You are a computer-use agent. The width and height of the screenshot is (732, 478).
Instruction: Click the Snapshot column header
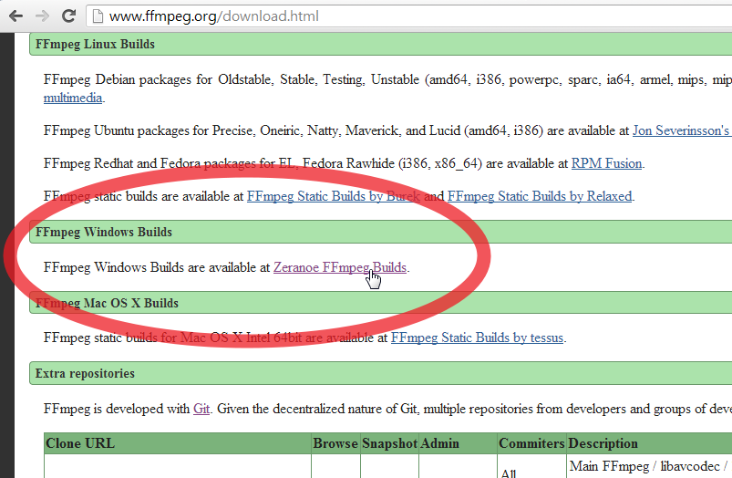pyautogui.click(x=389, y=443)
